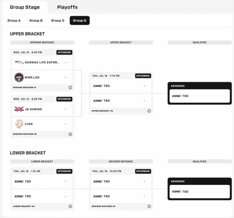Click upper bracket ADVANCES TBD card
The height and width of the screenshot is (218, 234).
199,96
